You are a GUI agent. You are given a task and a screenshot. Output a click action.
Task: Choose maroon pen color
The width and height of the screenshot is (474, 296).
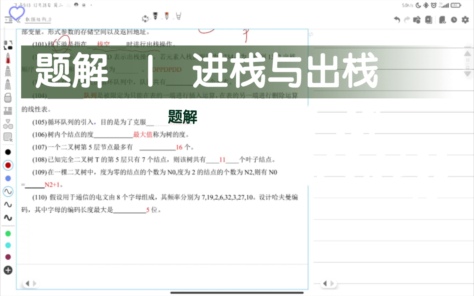click(8, 257)
